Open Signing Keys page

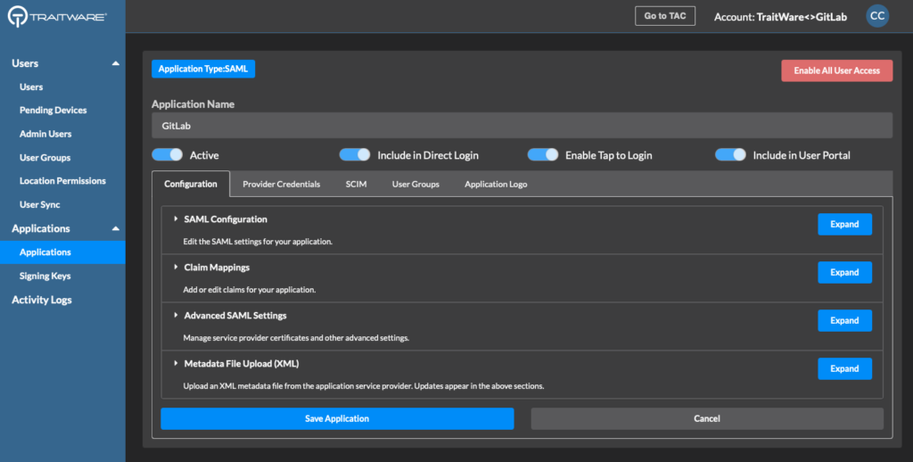pos(45,276)
